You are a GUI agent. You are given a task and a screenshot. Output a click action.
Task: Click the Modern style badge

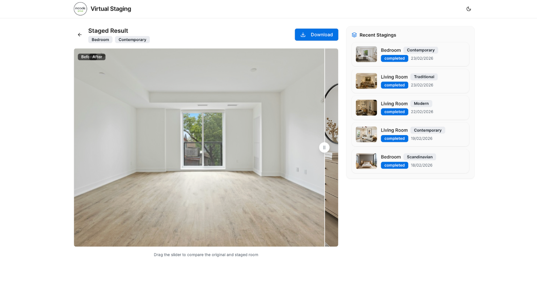coord(421,104)
